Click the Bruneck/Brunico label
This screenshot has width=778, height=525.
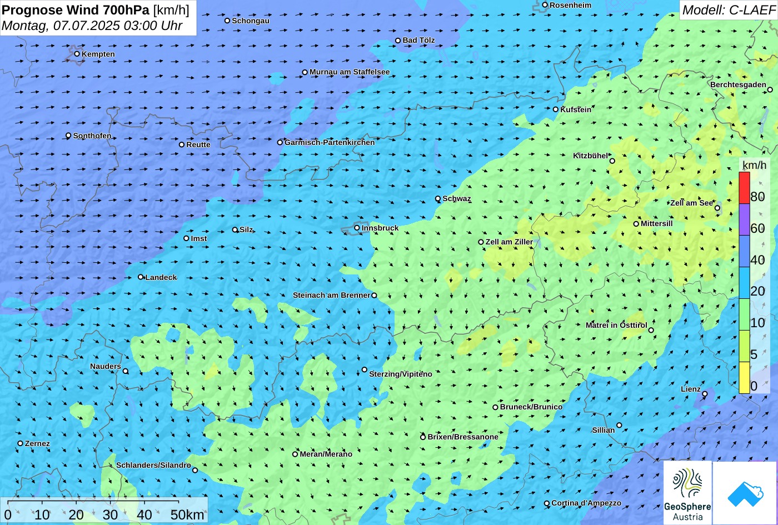tap(531, 407)
